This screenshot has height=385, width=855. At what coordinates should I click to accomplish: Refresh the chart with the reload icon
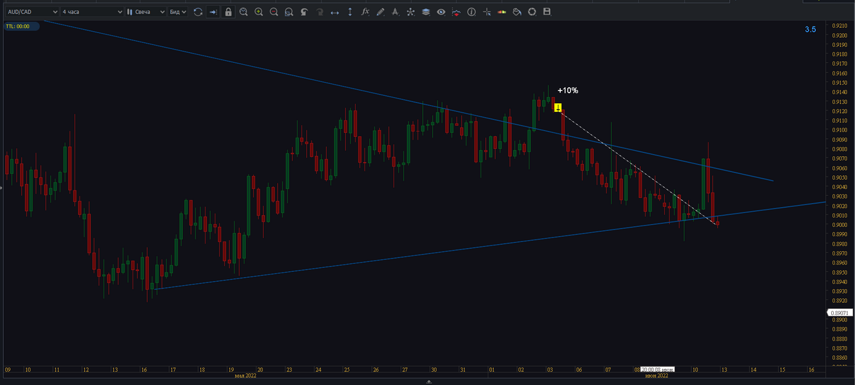point(198,12)
